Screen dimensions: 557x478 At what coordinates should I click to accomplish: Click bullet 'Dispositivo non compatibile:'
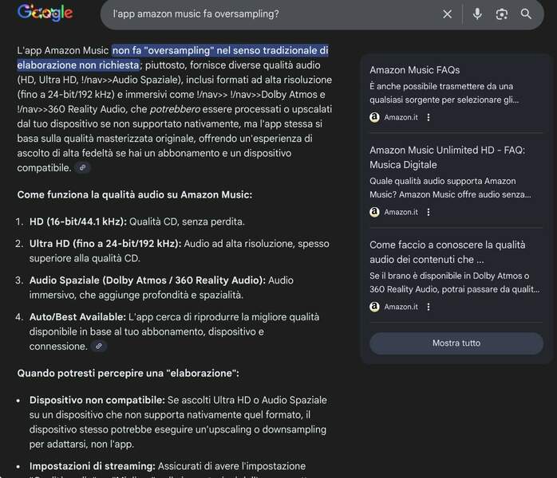tap(97, 400)
